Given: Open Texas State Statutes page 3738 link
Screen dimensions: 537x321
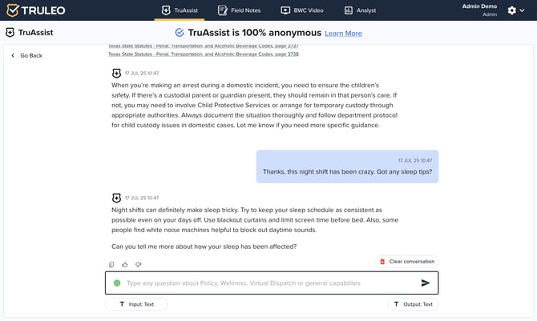Looking at the screenshot, I should point(203,54).
